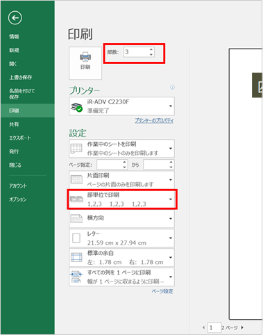Open the iR-ADV C2230F printer dropdown
This screenshot has height=335, width=263.
click(121, 106)
